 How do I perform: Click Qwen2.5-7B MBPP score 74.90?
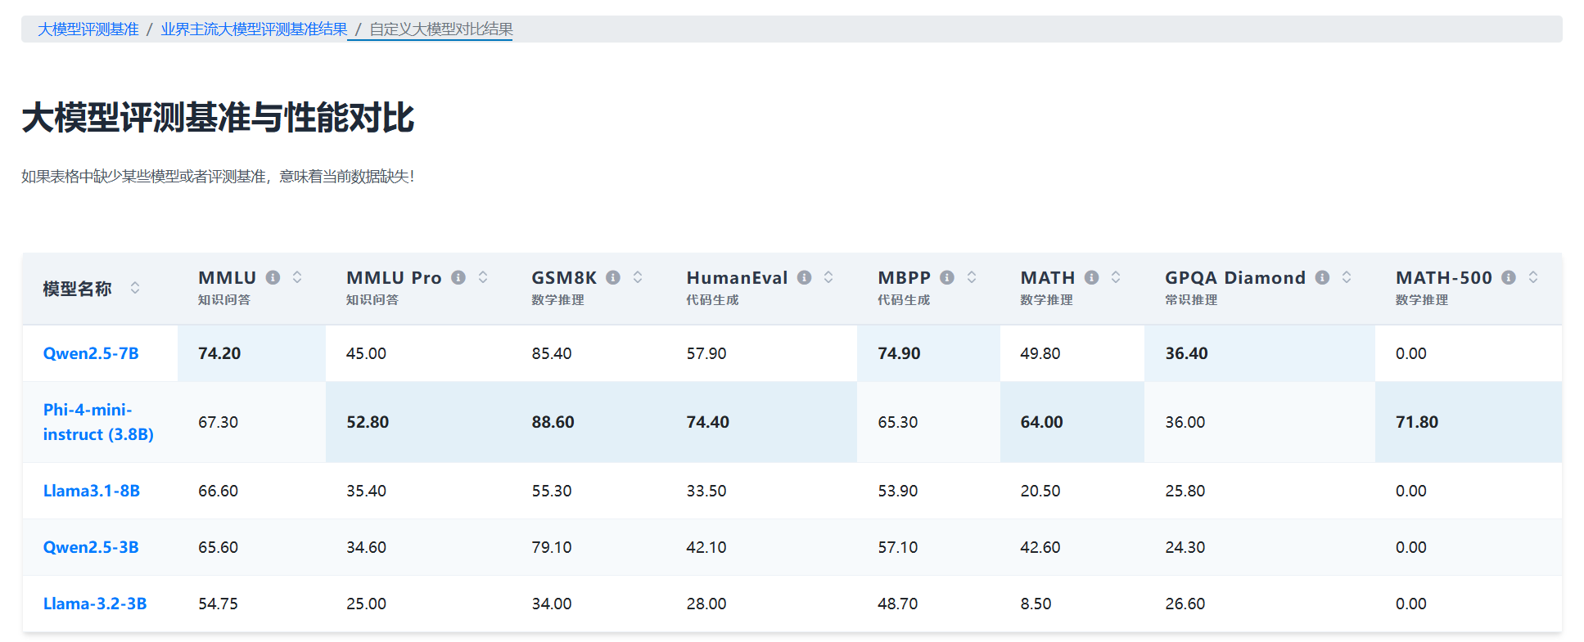(x=899, y=353)
